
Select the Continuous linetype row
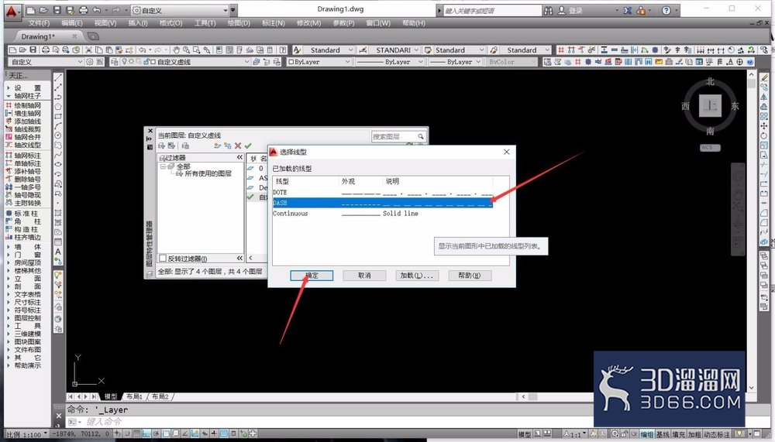tap(383, 214)
